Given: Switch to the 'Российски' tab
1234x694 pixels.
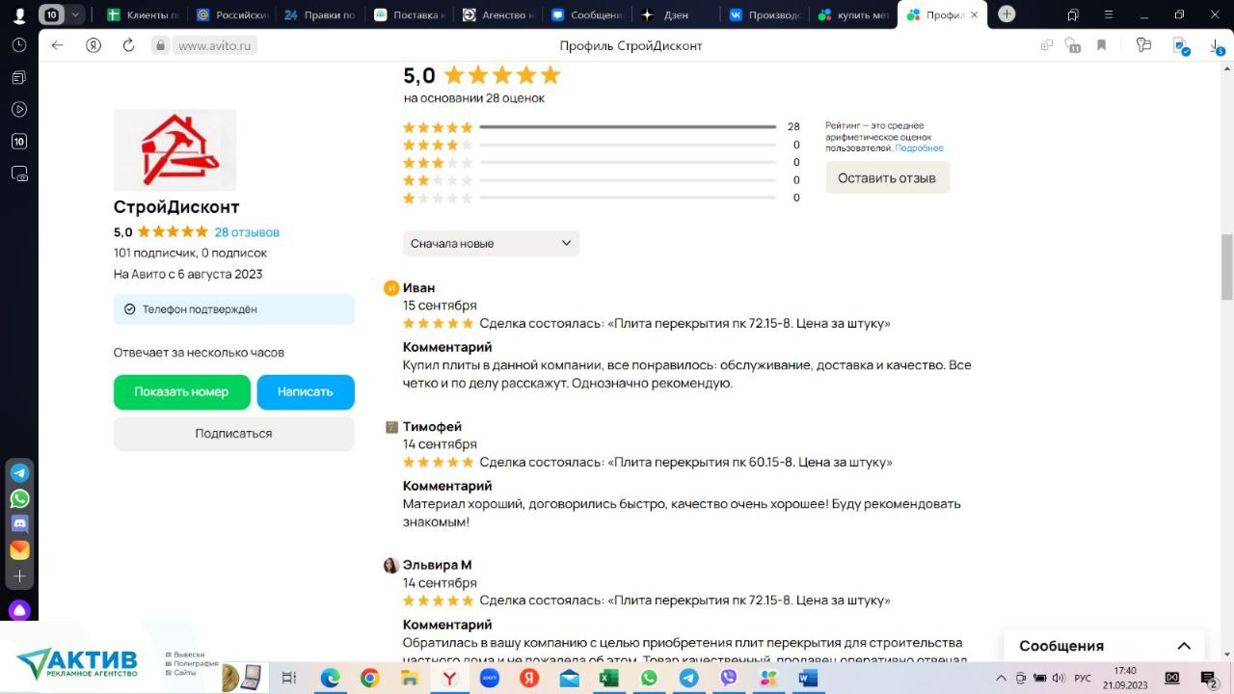Looking at the screenshot, I should coord(231,14).
